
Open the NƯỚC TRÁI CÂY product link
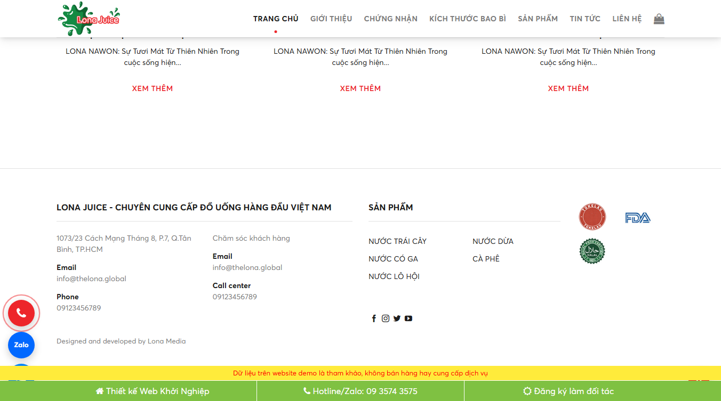[398, 241]
